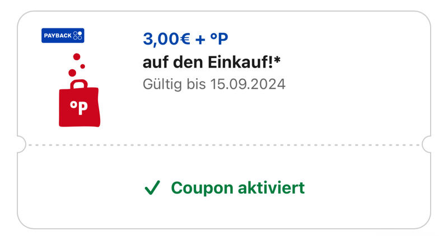Screen dimensions: 448x236
Task: Tap the white °P symbol on the bag
Action: 79,107
